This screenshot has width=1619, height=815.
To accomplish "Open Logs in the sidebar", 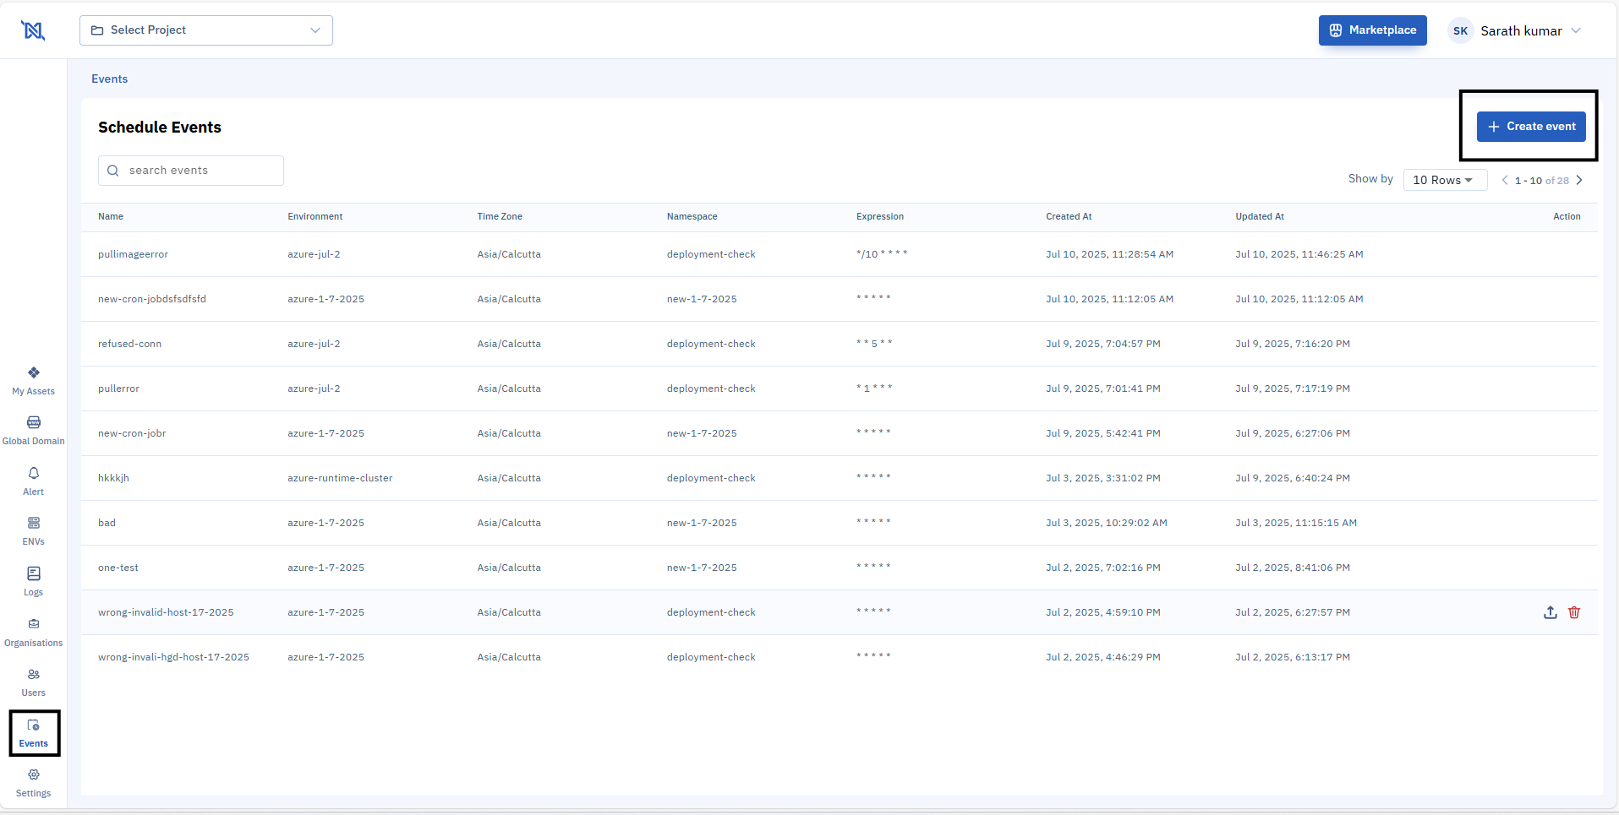I will tap(34, 582).
